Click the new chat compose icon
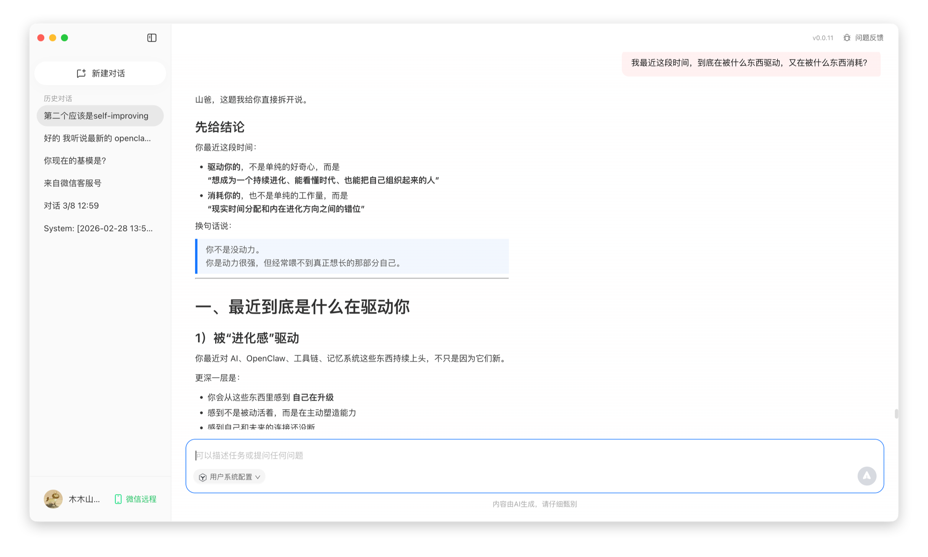Image resolution: width=928 pixels, height=557 pixels. (81, 74)
